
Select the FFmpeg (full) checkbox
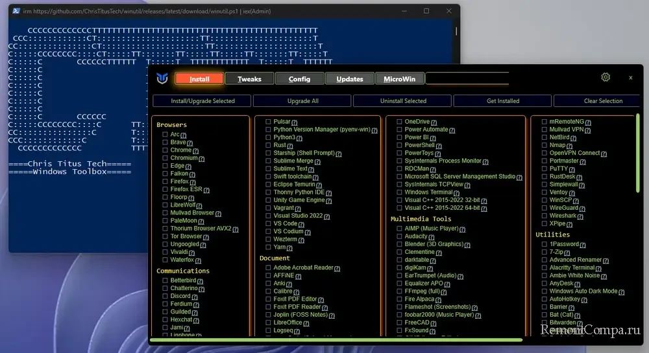click(399, 291)
